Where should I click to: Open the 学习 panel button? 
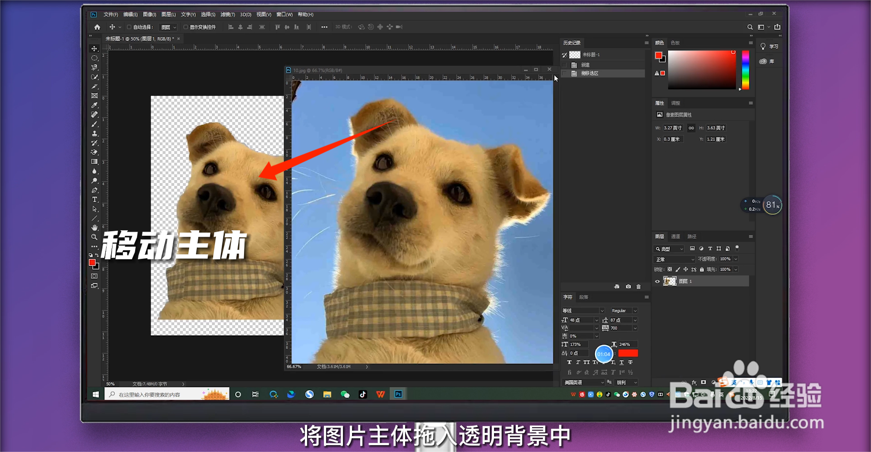tap(769, 47)
